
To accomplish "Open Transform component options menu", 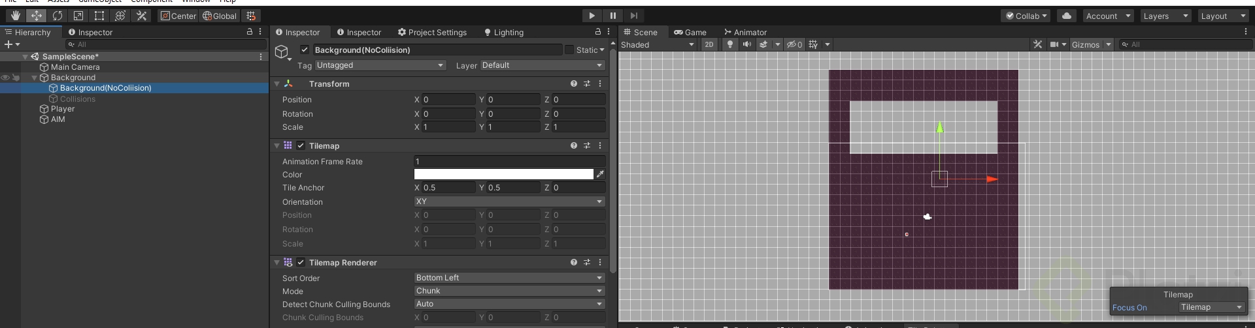I will point(599,83).
